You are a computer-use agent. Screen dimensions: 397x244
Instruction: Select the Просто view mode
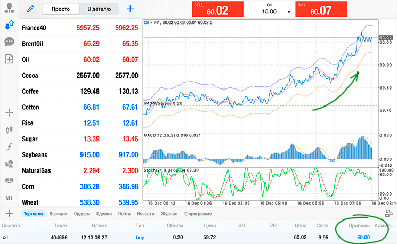click(61, 9)
